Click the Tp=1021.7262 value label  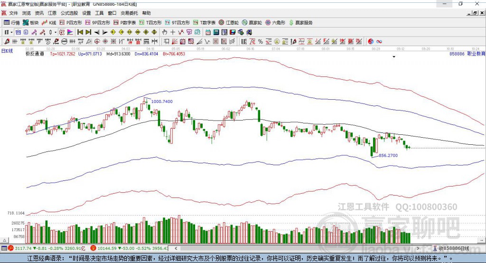coord(63,54)
